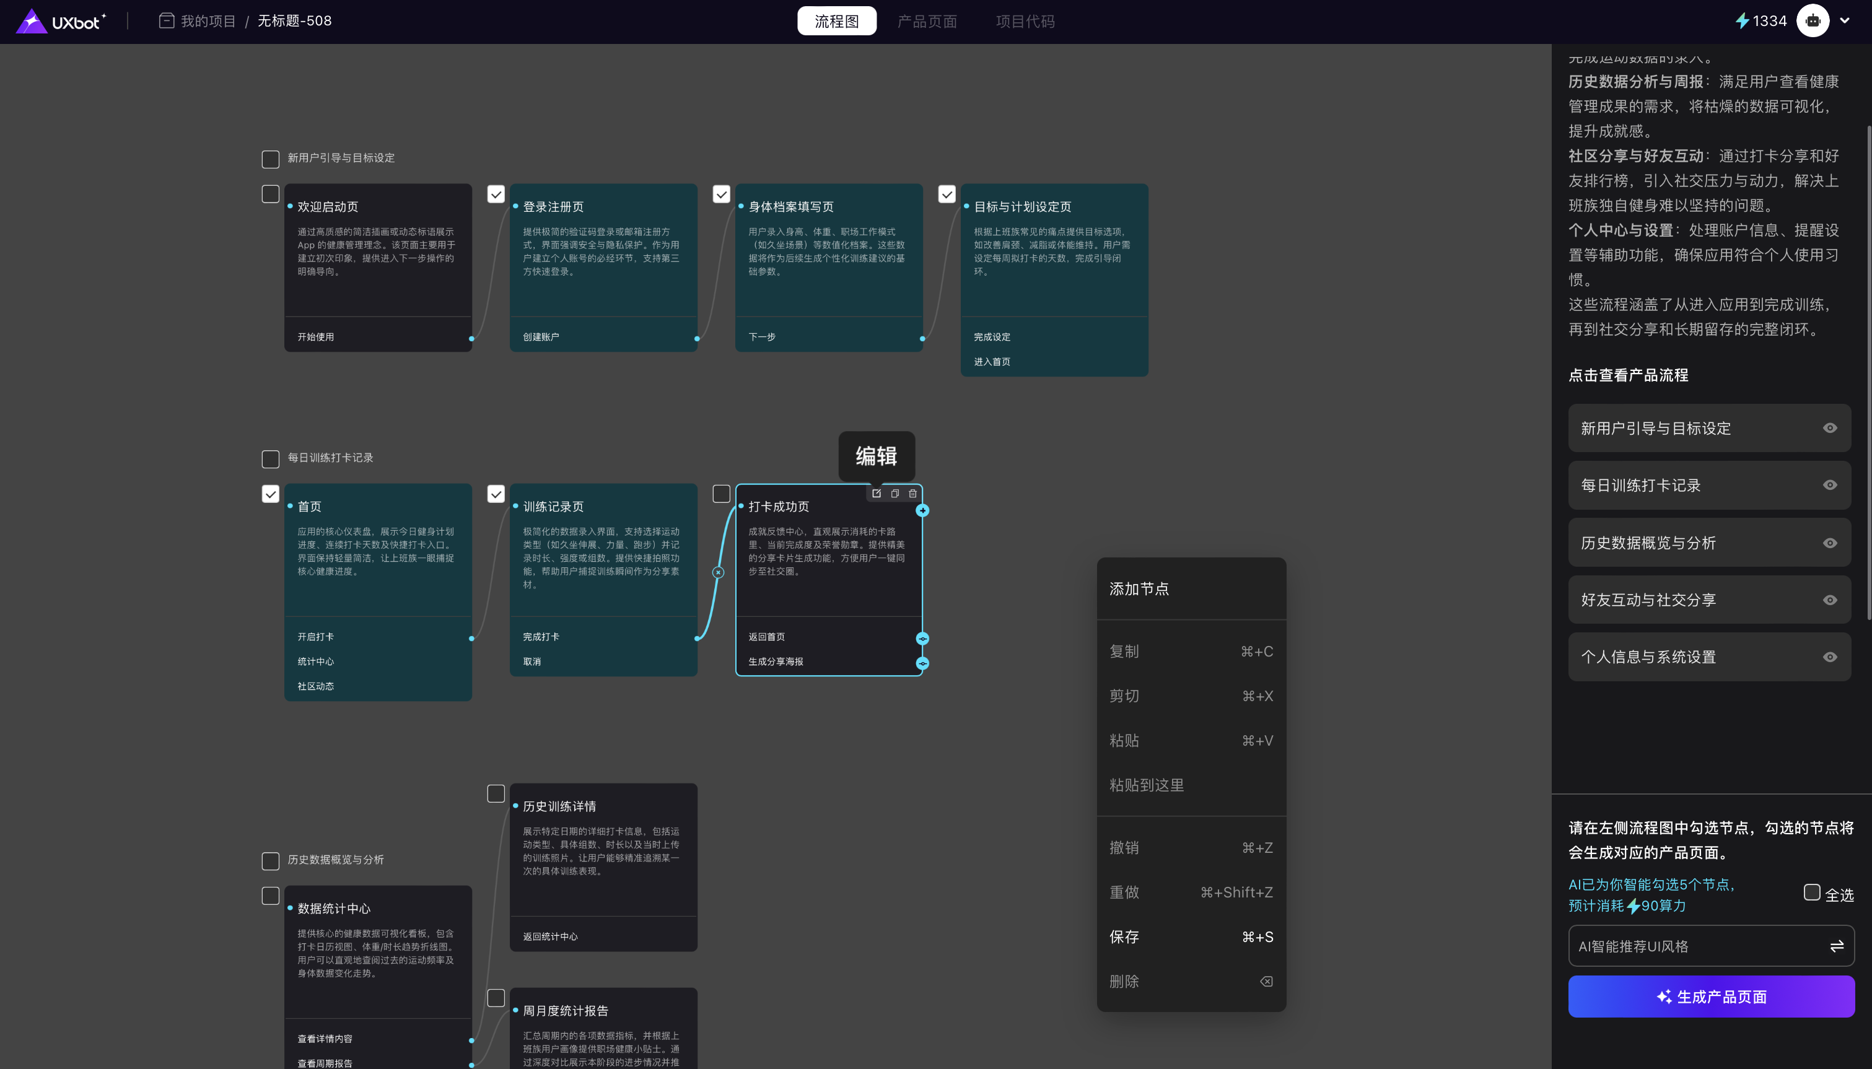Open the avatar dropdown chevron

pos(1844,20)
